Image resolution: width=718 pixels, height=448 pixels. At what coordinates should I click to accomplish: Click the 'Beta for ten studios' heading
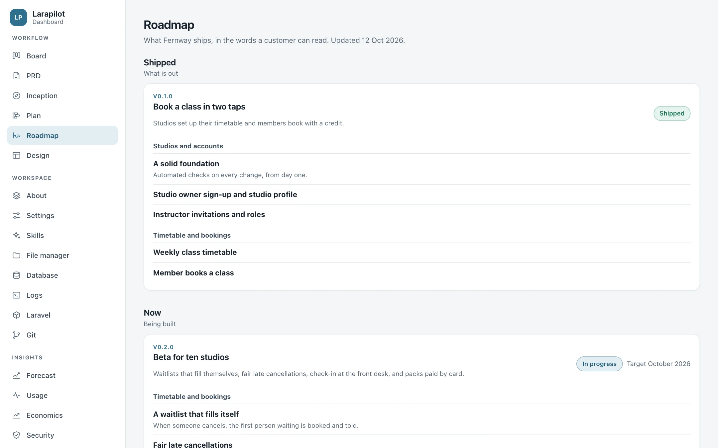(191, 357)
